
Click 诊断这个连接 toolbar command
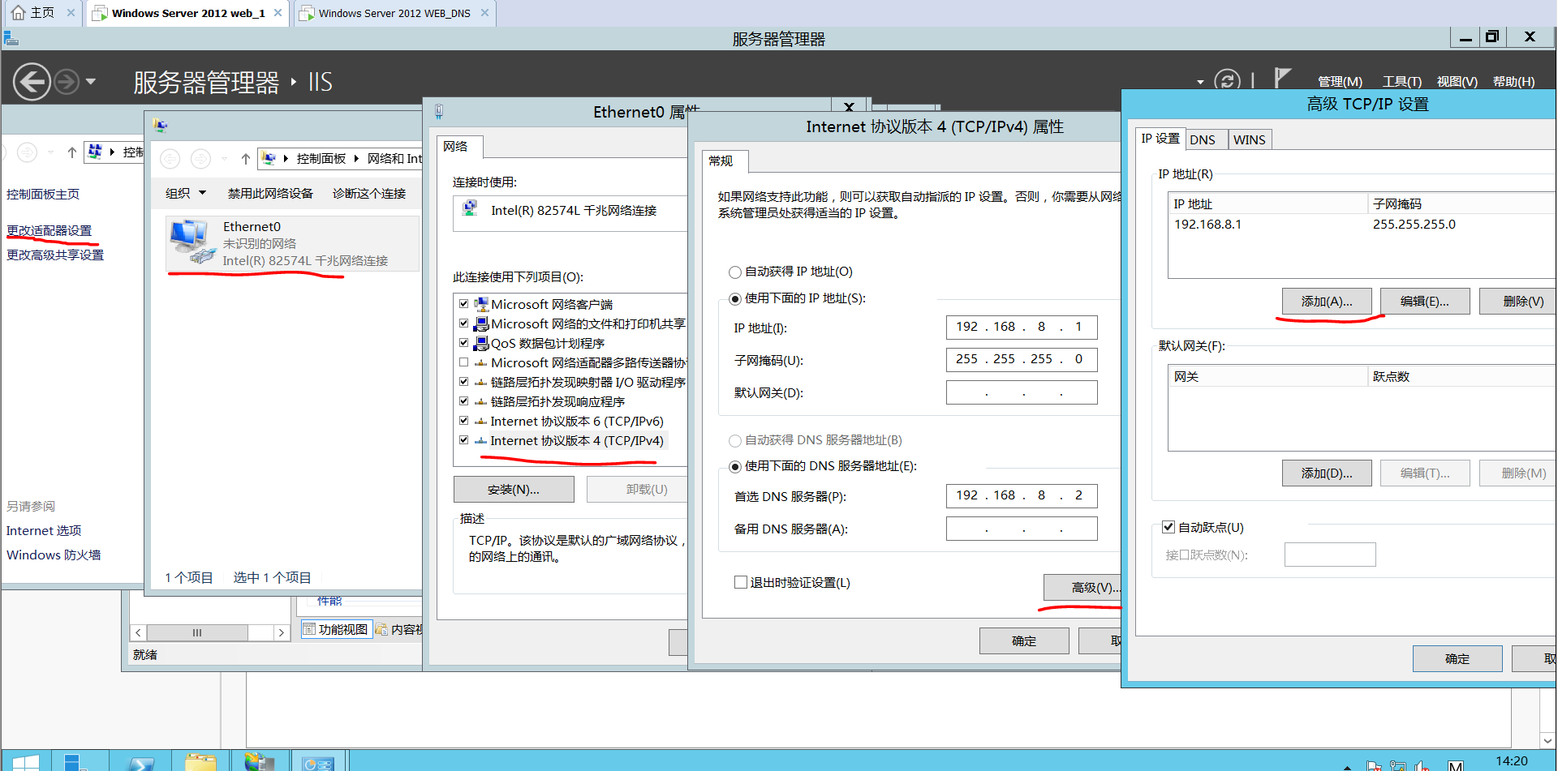click(369, 194)
